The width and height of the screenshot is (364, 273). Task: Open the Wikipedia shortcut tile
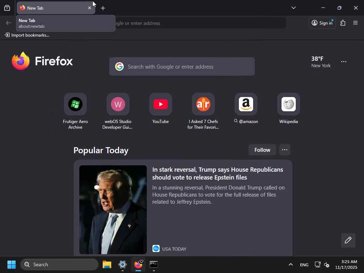point(289,109)
